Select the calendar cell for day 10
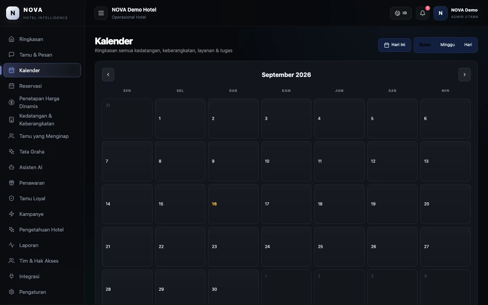The width and height of the screenshot is (488, 305). 286,161
